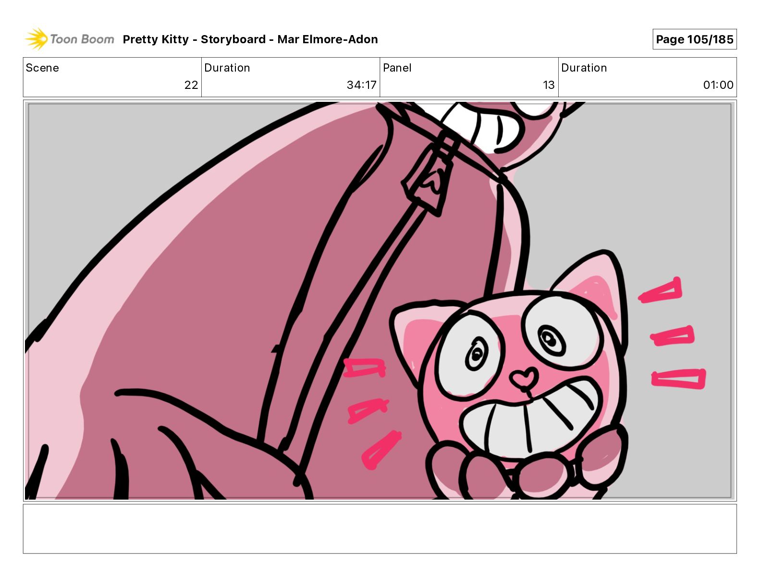Click the 'Panel' label

coord(397,68)
